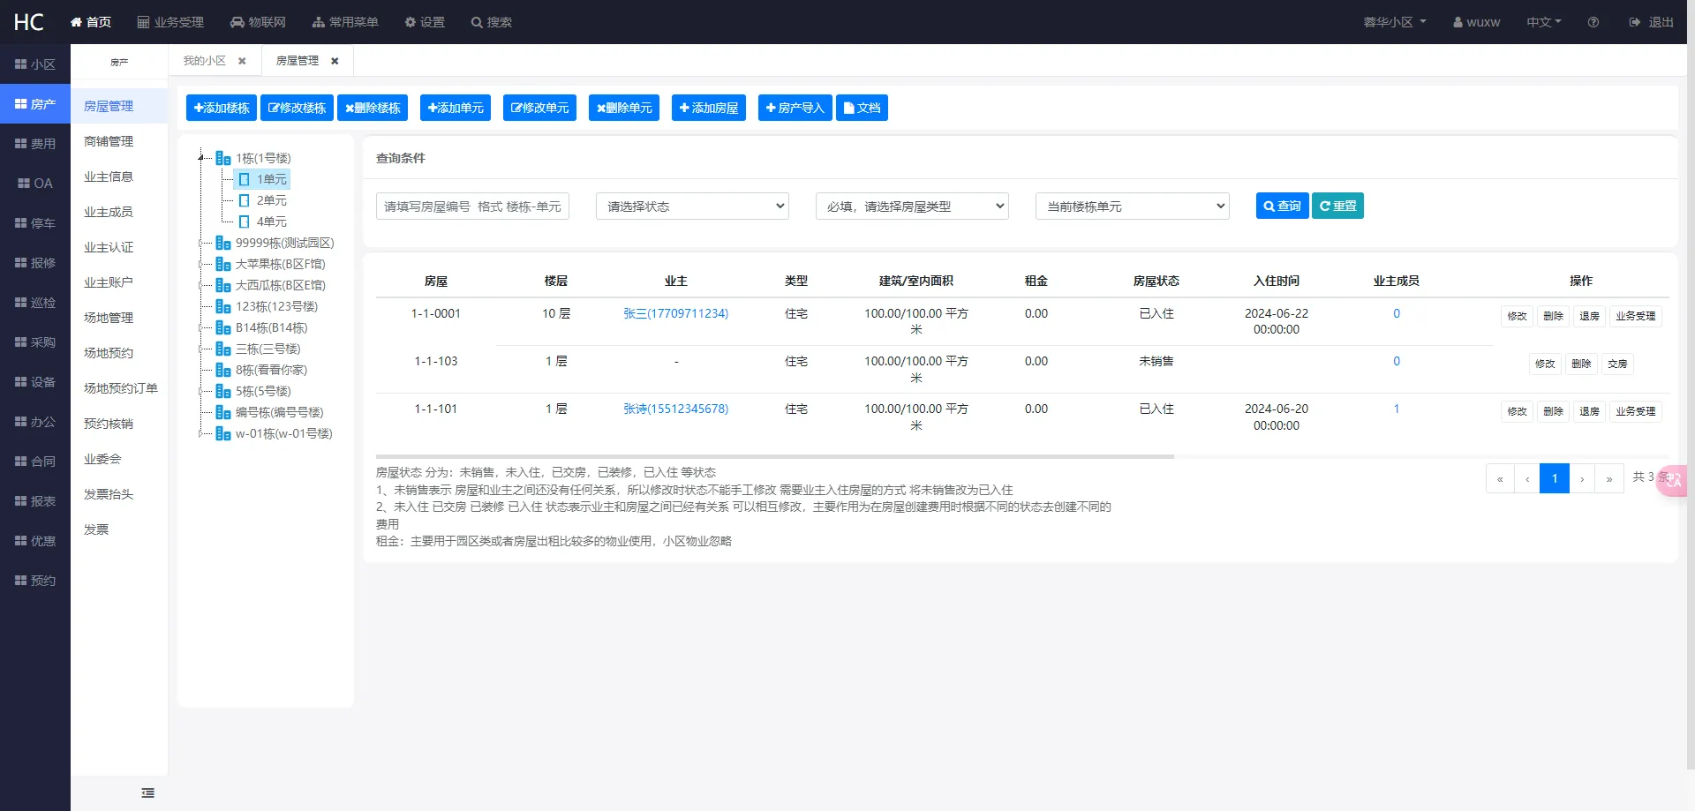
Task: Click 业务受理 for room 1-1-101
Action: [x=1636, y=411]
